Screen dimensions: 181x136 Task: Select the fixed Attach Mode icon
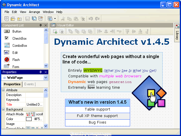(28, 114)
